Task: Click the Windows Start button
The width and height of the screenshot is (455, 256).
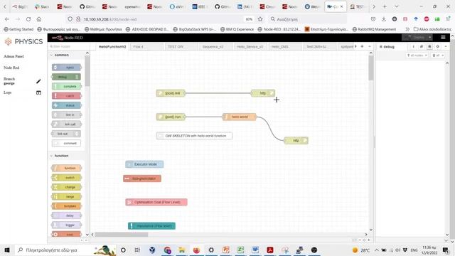Action: point(7,250)
